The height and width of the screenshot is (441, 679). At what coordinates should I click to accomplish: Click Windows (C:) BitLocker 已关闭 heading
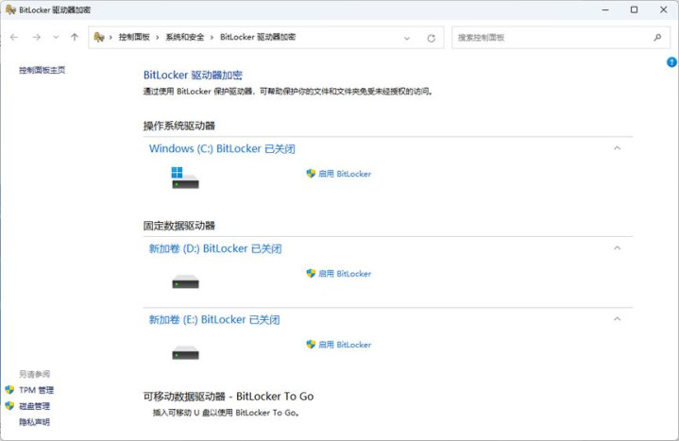(222, 148)
